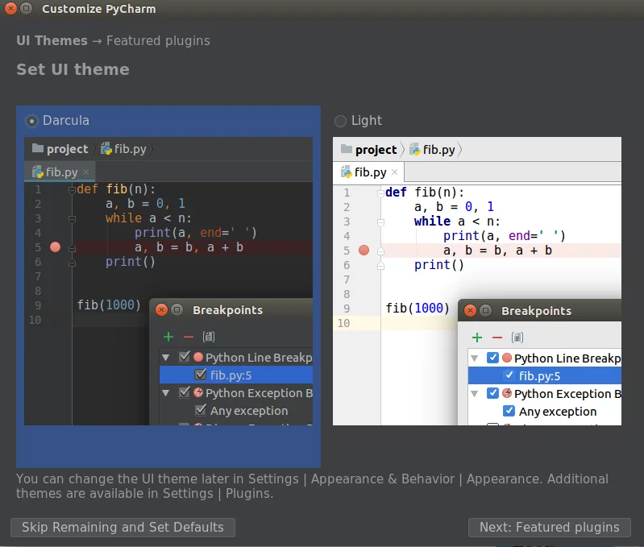Close the Breakpoints dialog in Darcula preview

pyautogui.click(x=161, y=310)
